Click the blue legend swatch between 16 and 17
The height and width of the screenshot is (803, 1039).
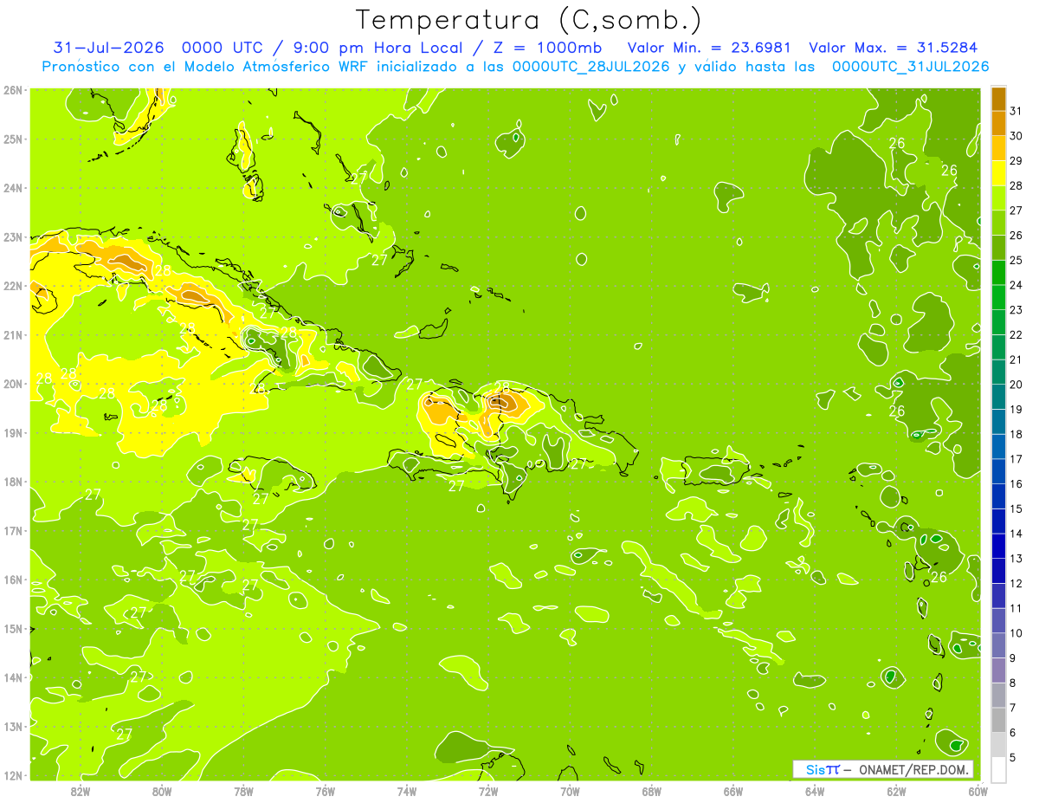pos(998,471)
